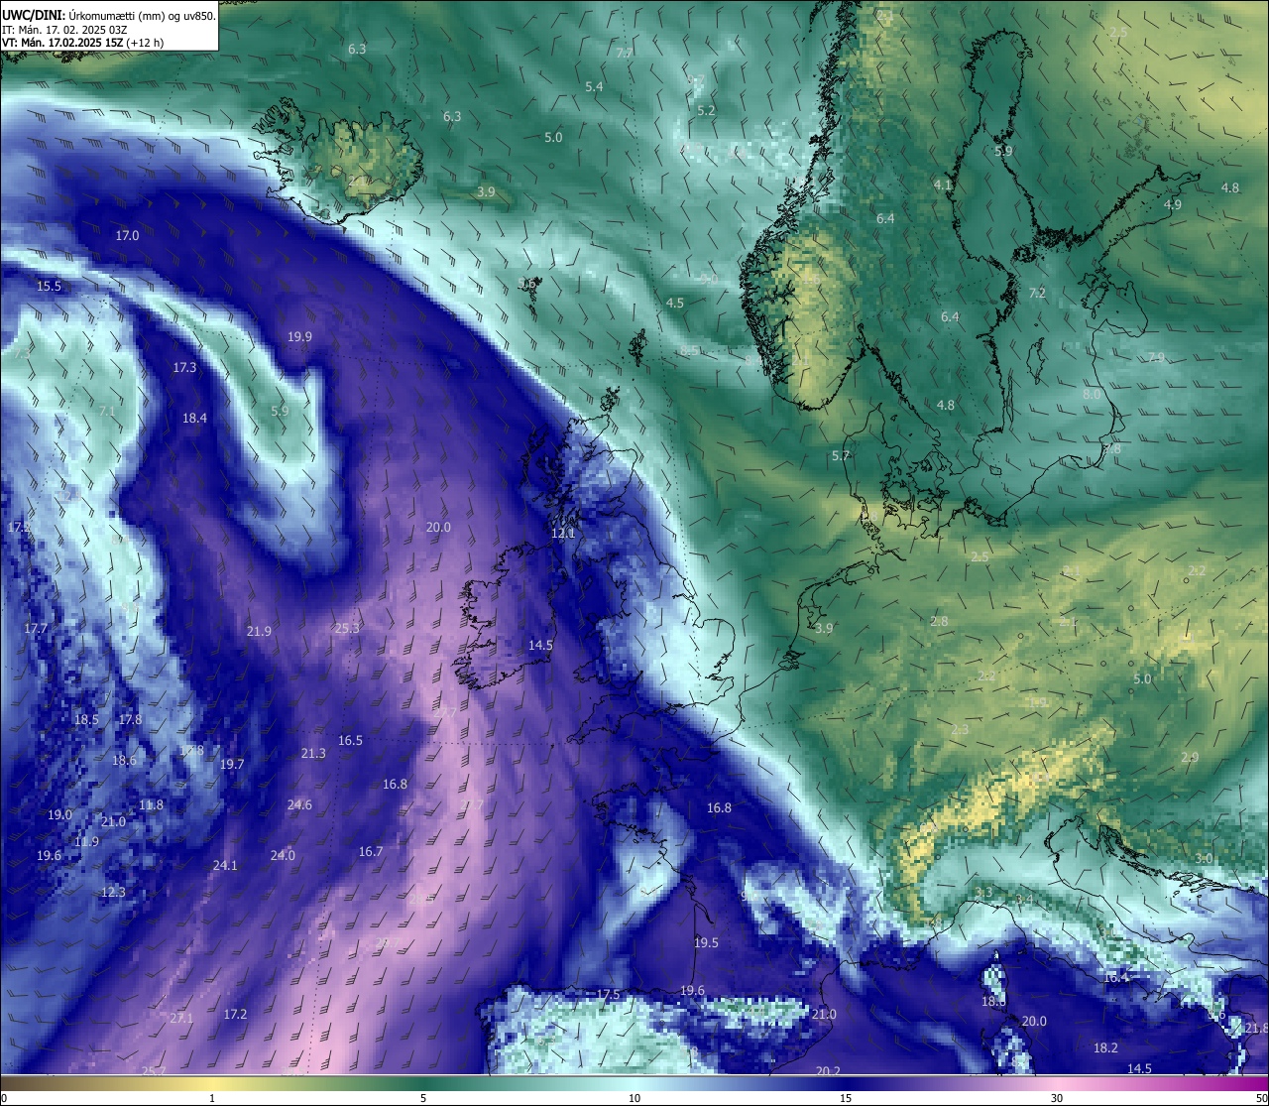The image size is (1269, 1106).
Task: Click the colorbar tick labeled 15
Action: [846, 1098]
